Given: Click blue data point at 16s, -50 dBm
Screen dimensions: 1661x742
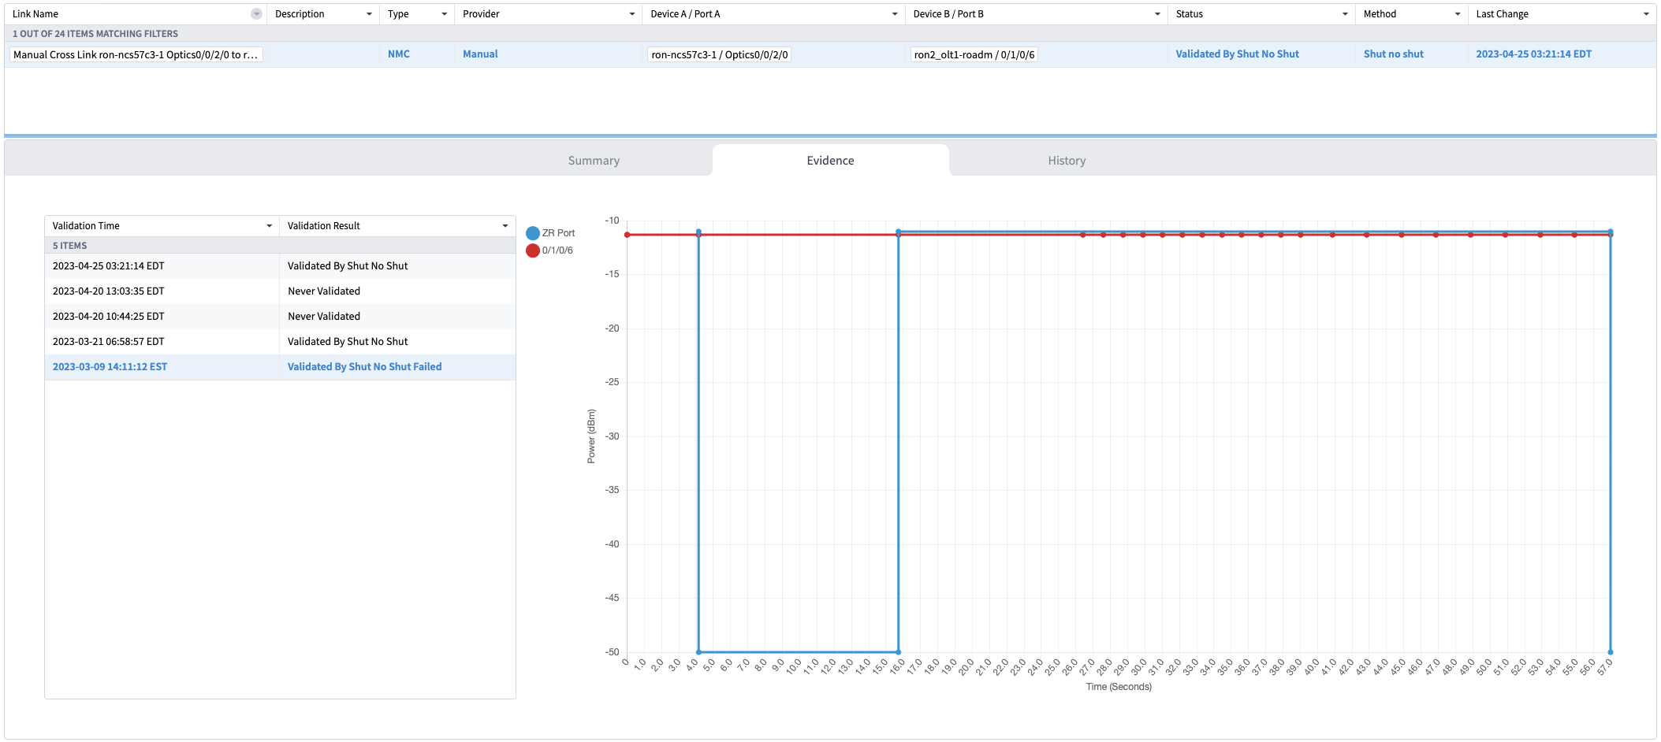Looking at the screenshot, I should [x=899, y=652].
